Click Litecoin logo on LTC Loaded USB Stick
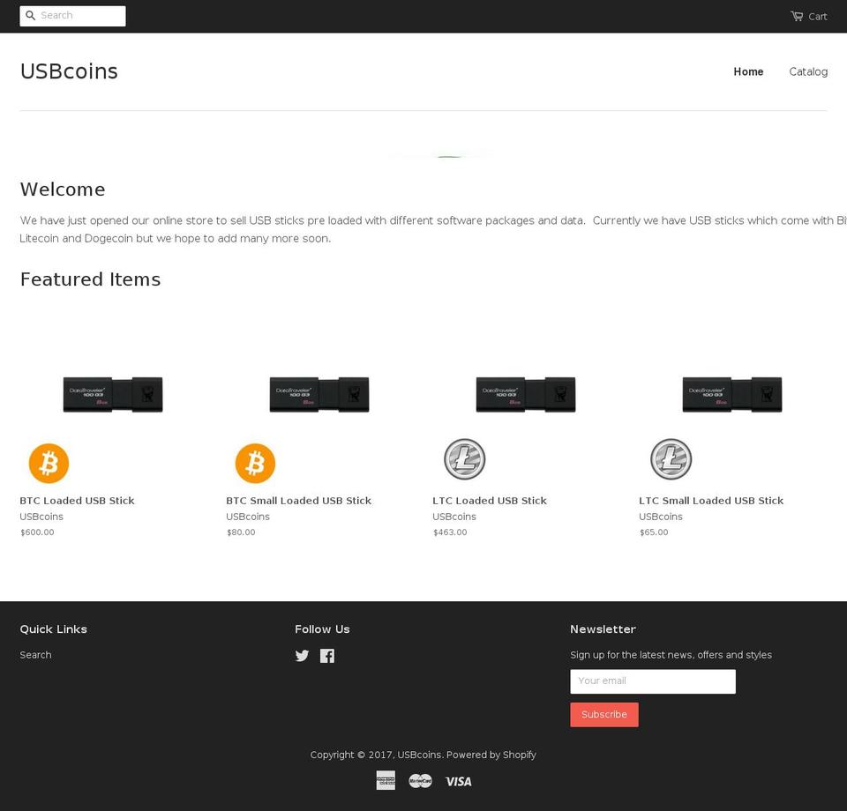This screenshot has width=847, height=811. (x=465, y=459)
